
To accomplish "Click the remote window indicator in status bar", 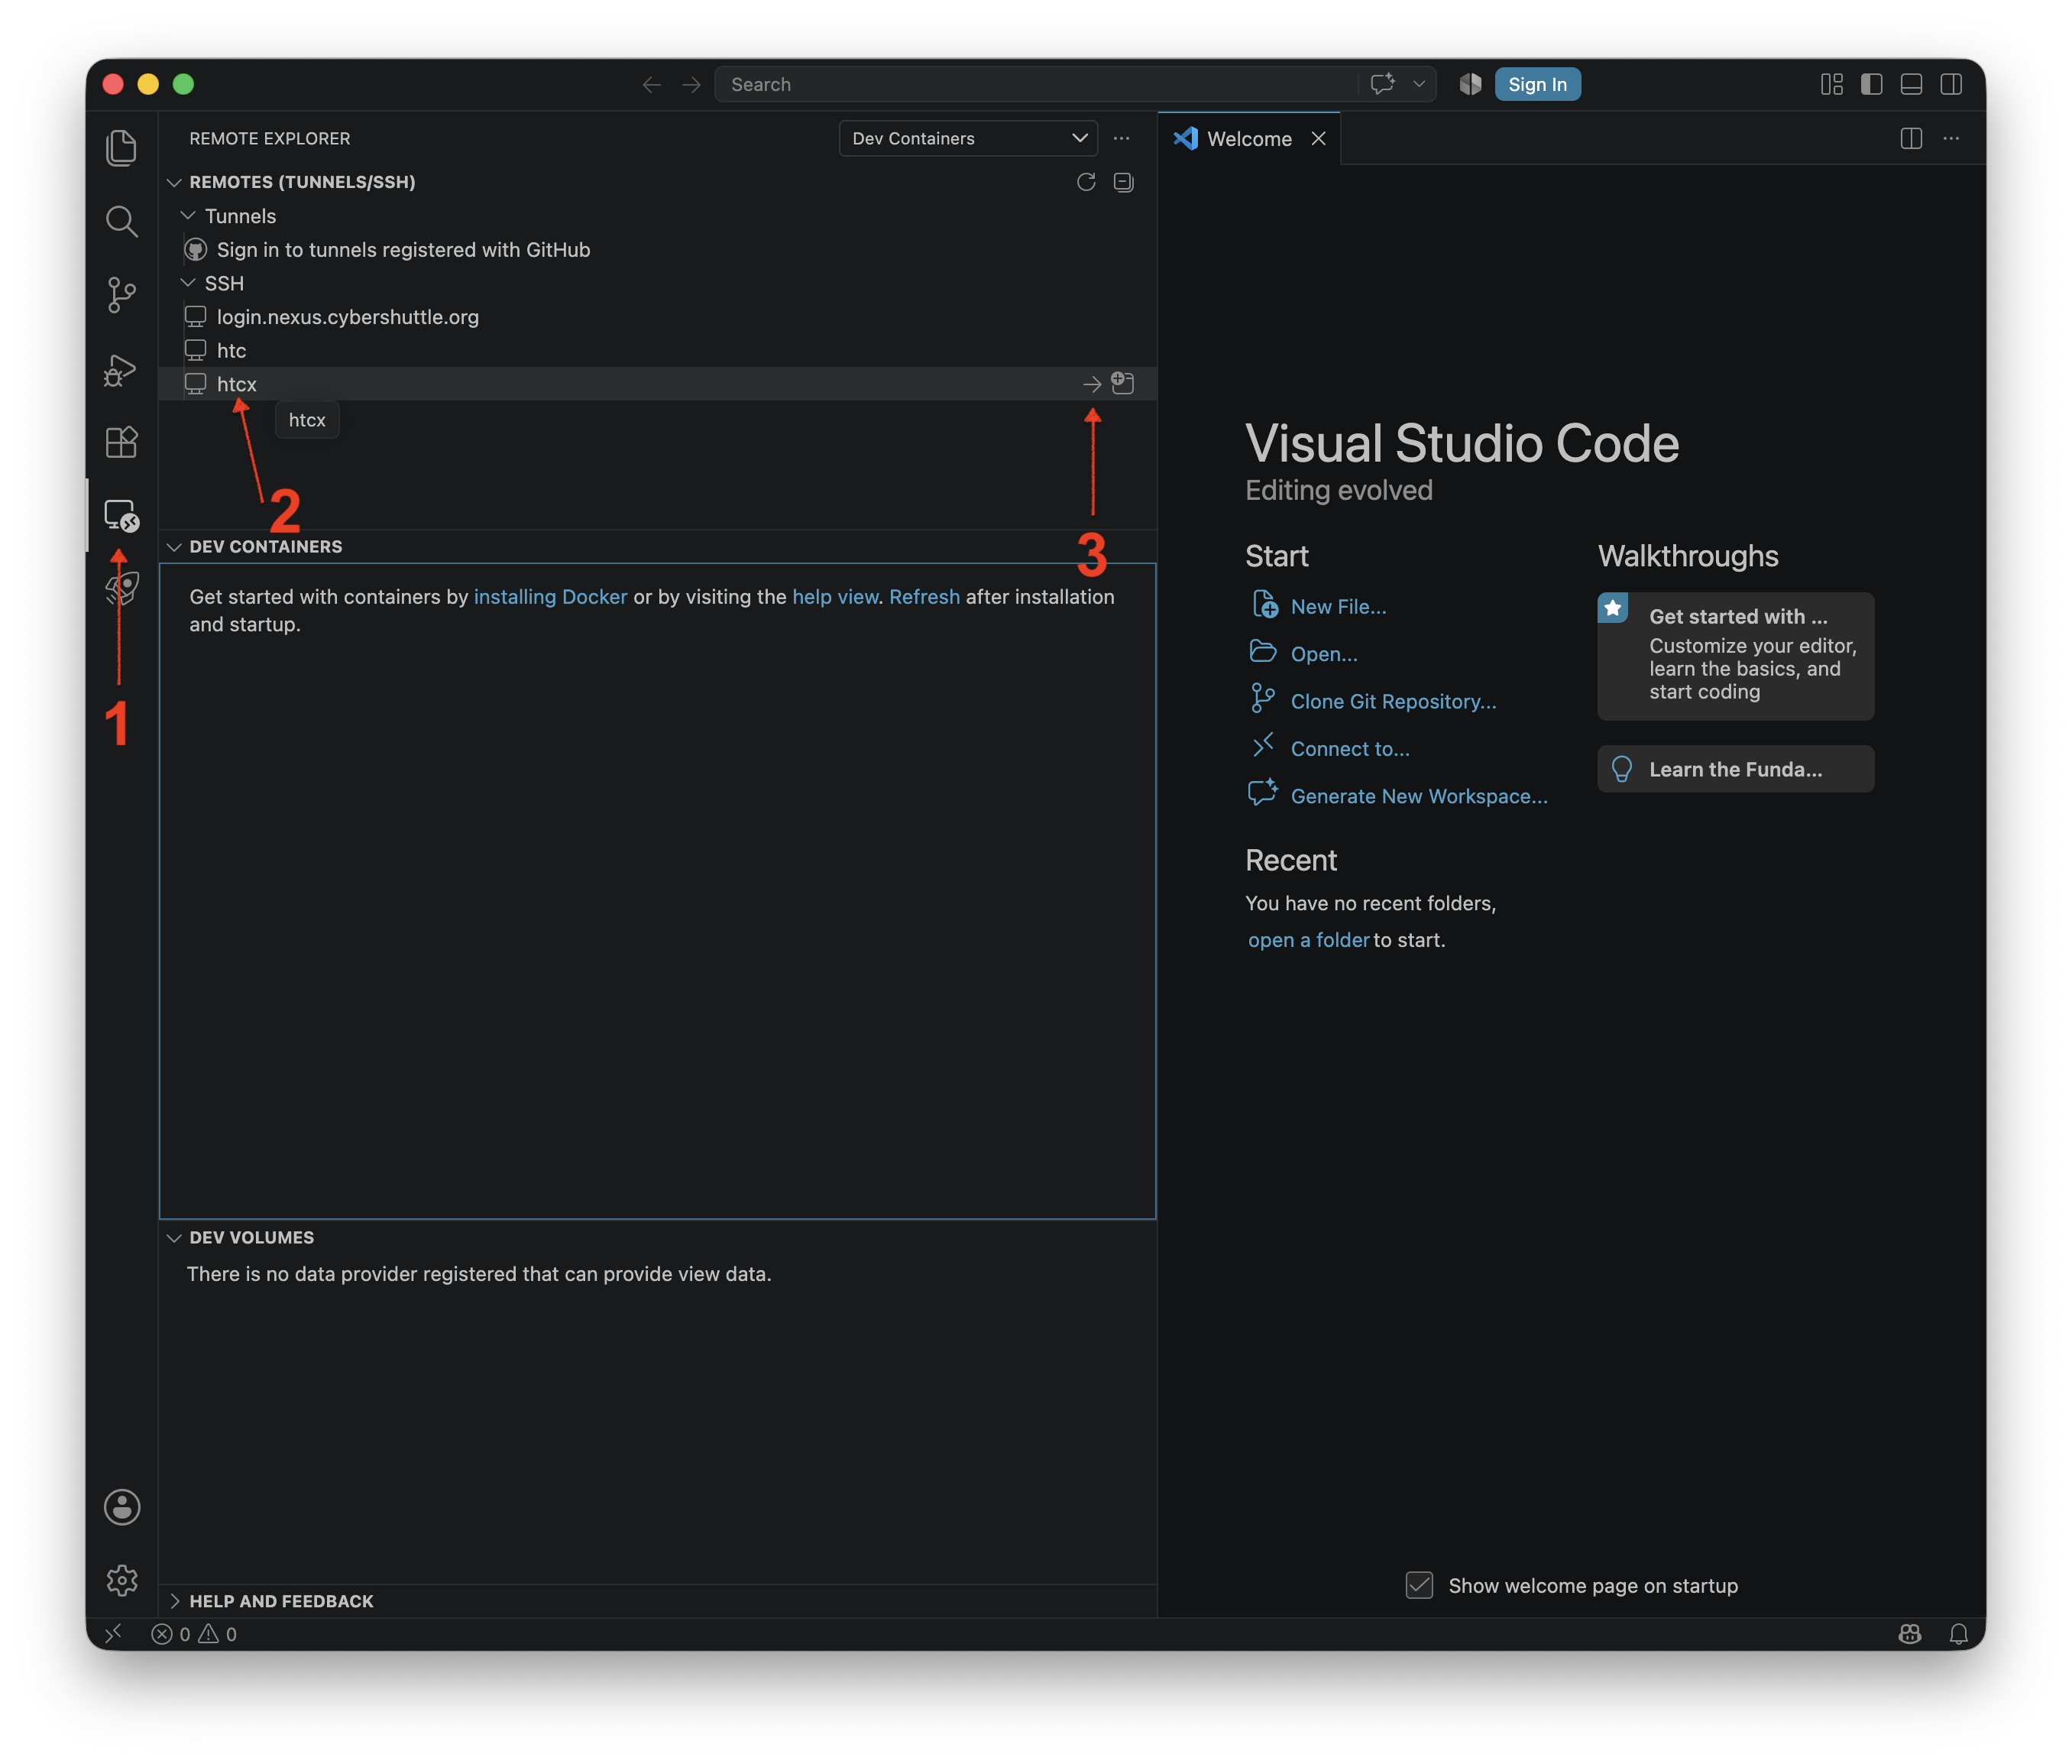I will 113,1634.
